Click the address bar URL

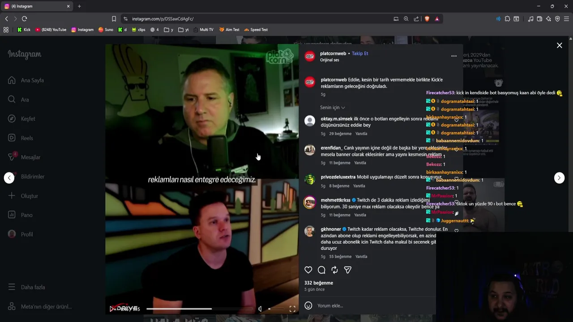[163, 19]
